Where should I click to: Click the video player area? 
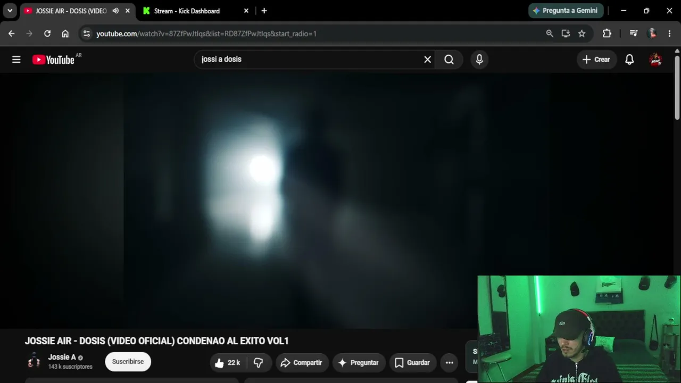pyautogui.click(x=336, y=201)
